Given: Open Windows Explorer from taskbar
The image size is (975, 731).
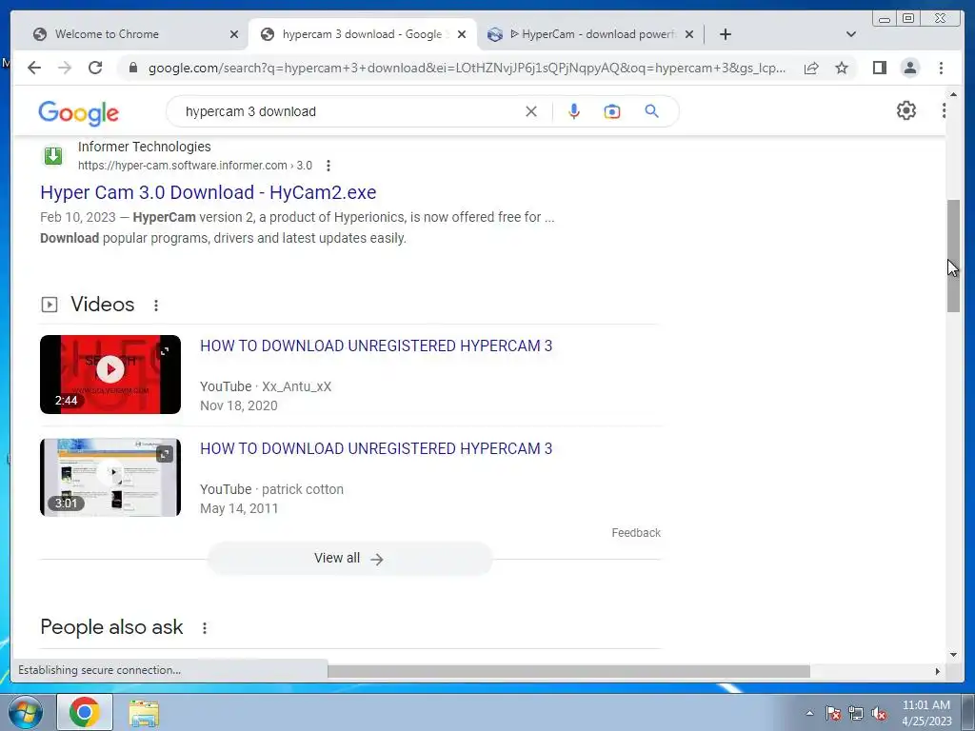Looking at the screenshot, I should point(144,713).
